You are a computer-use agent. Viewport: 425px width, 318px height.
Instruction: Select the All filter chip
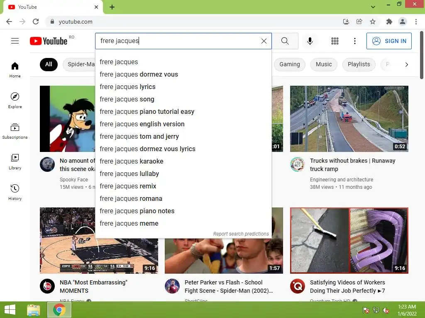49,64
